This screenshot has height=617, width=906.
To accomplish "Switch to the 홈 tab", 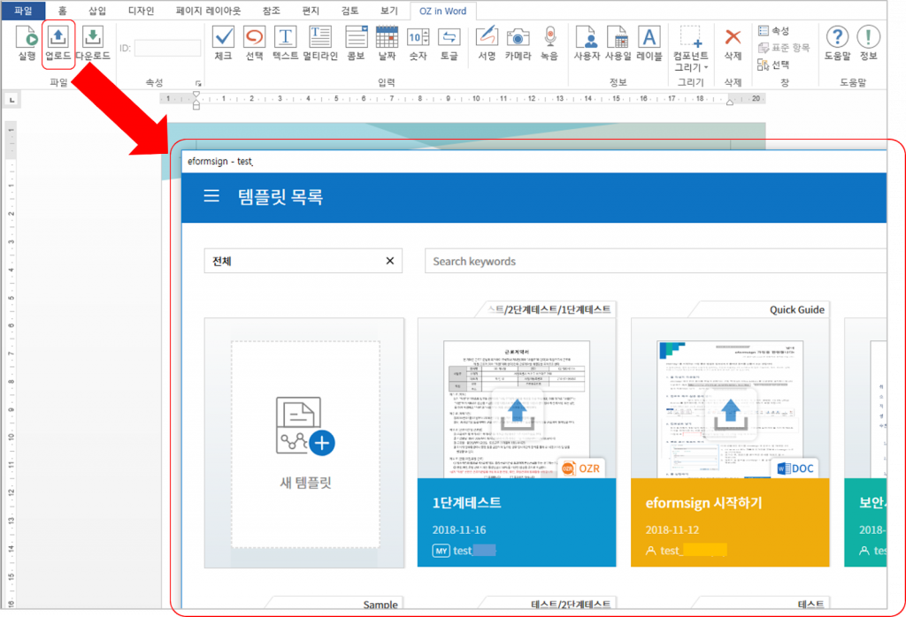I will [x=63, y=11].
